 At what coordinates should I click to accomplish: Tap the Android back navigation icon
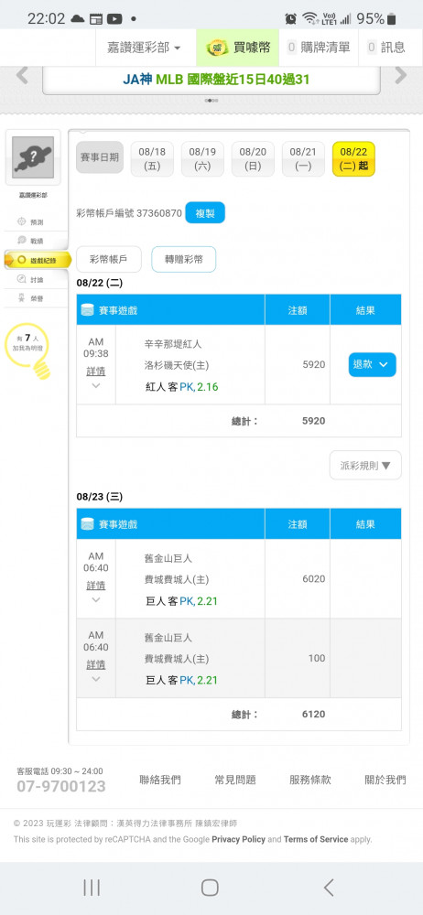pyautogui.click(x=329, y=888)
